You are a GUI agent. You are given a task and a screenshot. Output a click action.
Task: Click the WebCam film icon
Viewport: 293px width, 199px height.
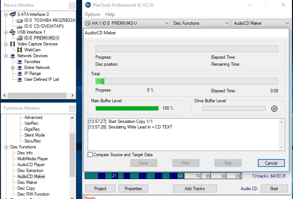20,50
